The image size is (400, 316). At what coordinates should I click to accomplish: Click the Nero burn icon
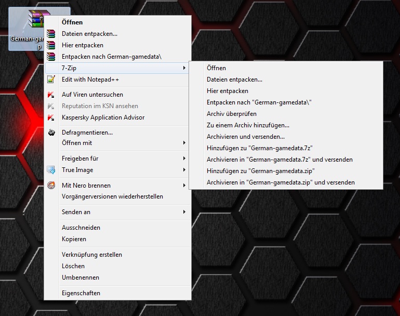click(x=51, y=186)
